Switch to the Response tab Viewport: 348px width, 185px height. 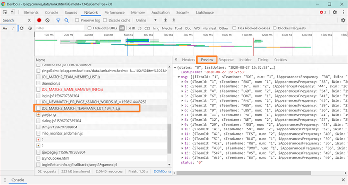[x=226, y=60]
